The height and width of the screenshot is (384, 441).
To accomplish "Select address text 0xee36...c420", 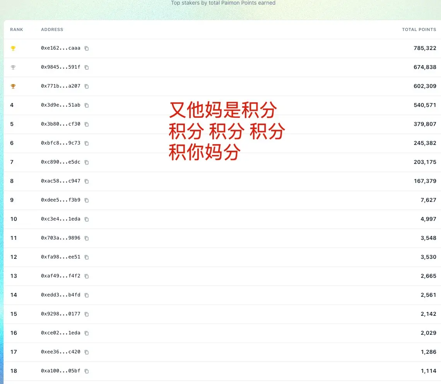I will pyautogui.click(x=61, y=352).
